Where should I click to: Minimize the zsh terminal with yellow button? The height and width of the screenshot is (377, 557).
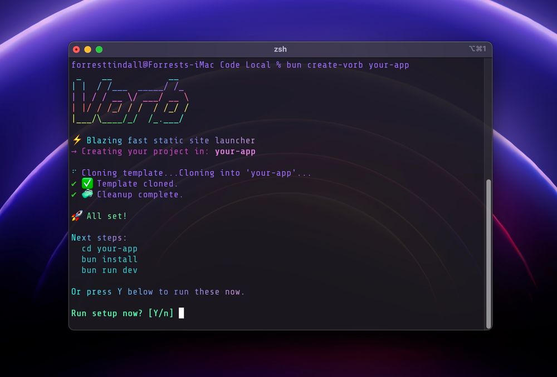(x=88, y=49)
